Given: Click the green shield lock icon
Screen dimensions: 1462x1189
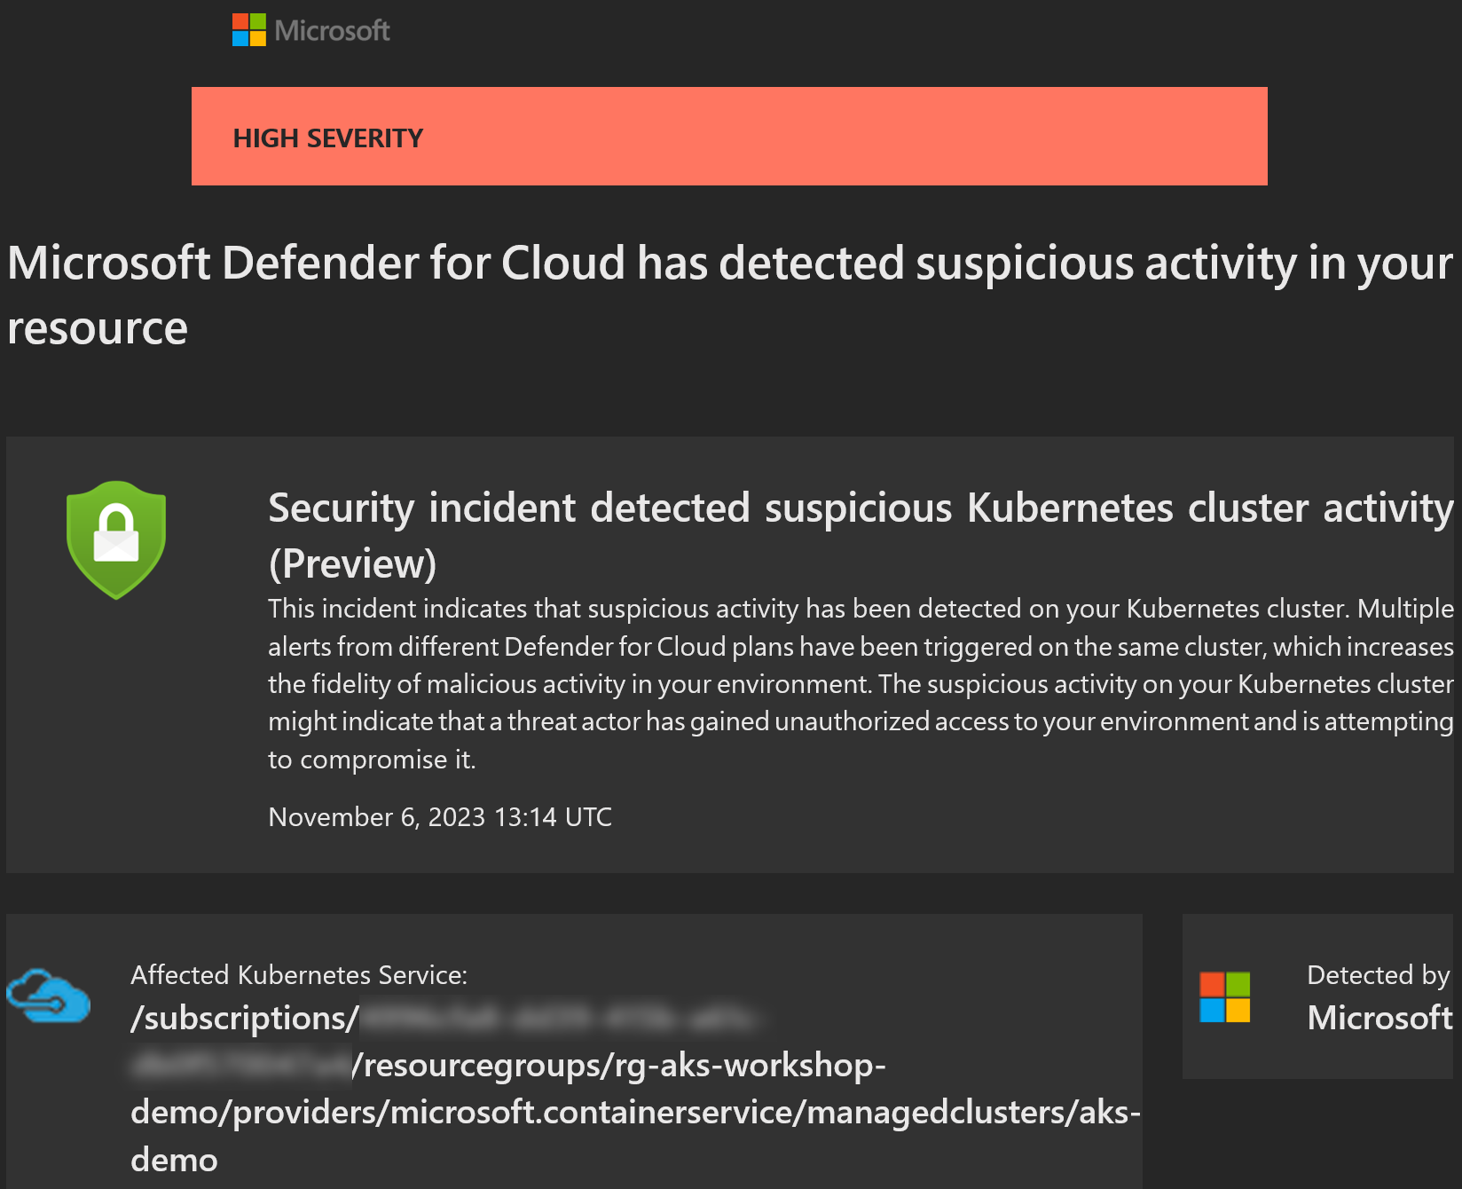Looking at the screenshot, I should coord(116,539).
